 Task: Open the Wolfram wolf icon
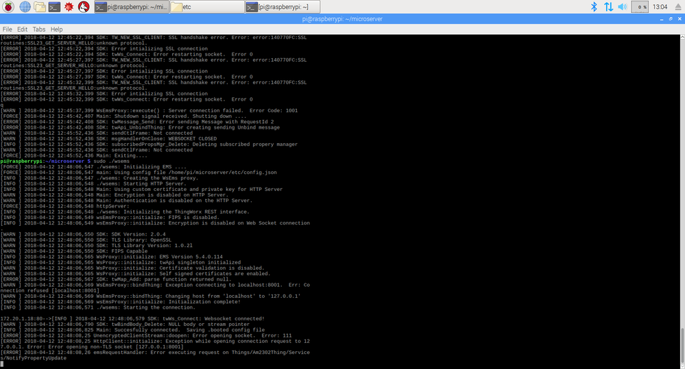(84, 7)
